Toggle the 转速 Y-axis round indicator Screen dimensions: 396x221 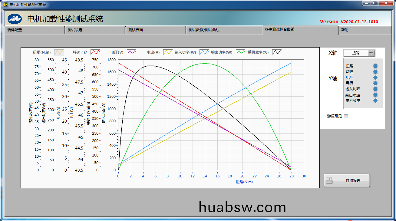(x=375, y=72)
